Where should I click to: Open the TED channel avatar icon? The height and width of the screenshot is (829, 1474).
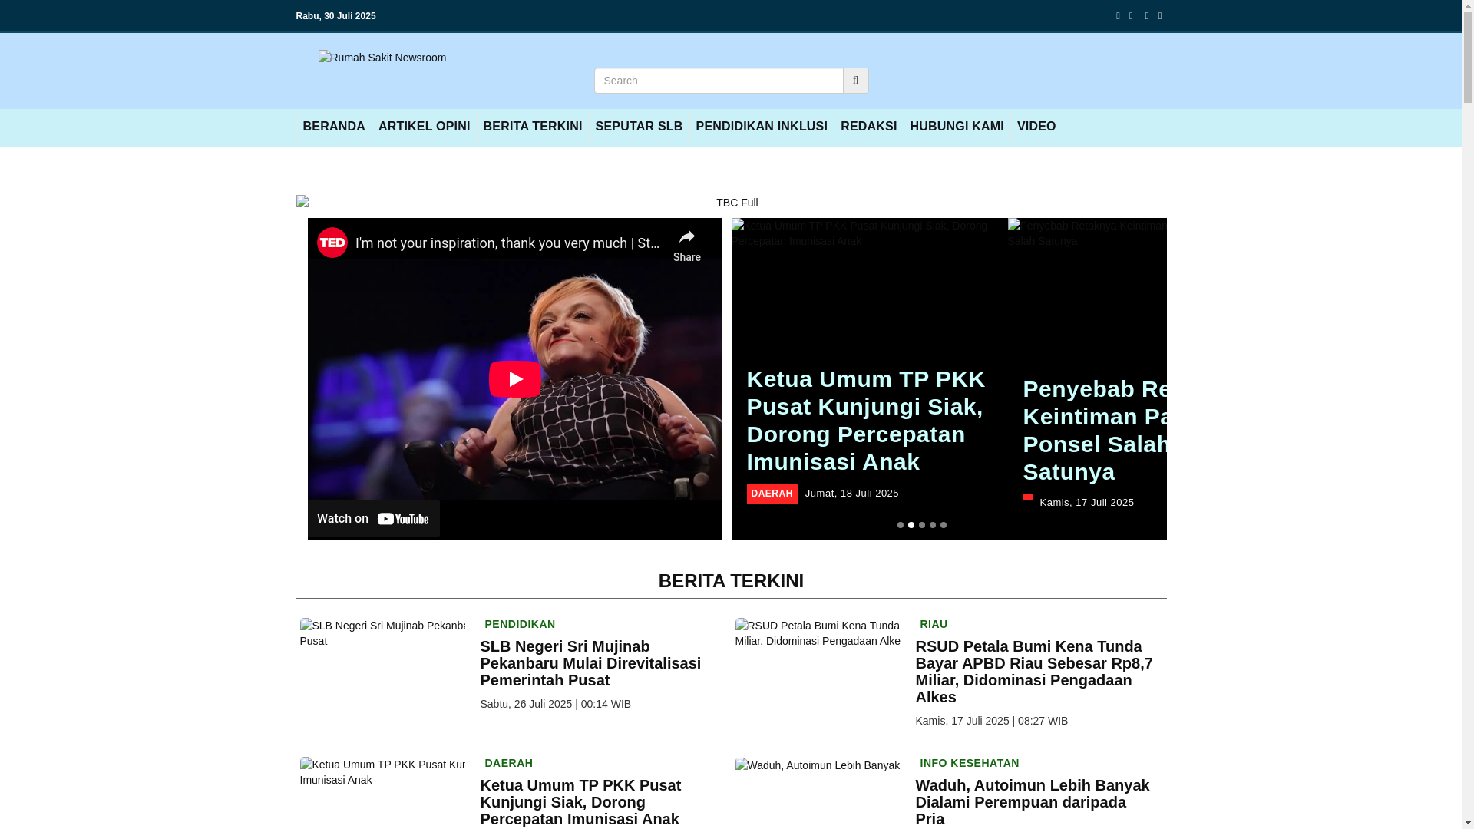(332, 243)
